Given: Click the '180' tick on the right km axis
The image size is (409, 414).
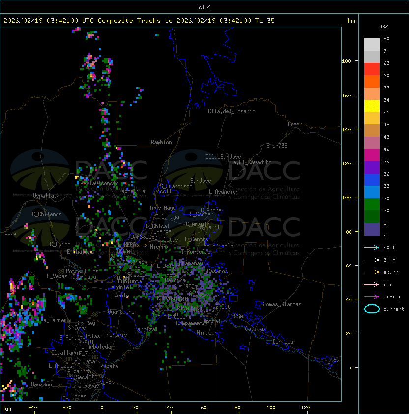Looking at the screenshot, I should [x=346, y=61].
